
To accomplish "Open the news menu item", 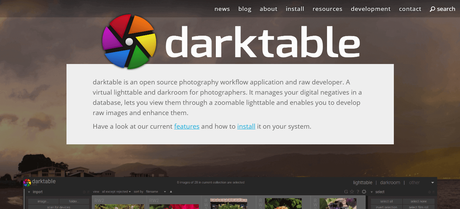I will [222, 9].
